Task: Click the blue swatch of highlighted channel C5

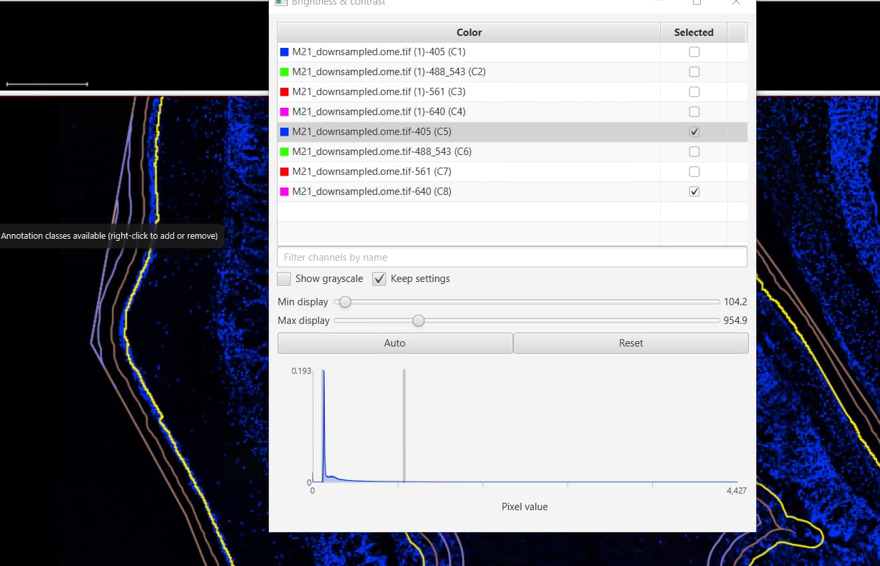Action: [284, 131]
